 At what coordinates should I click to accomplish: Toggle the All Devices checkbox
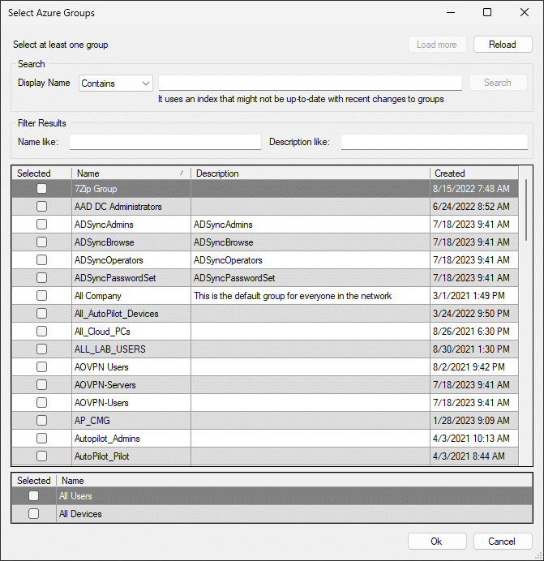click(x=33, y=514)
